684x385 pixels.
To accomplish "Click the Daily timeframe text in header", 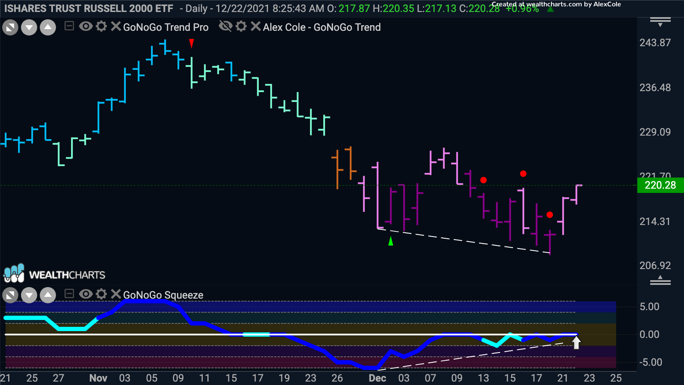I will (x=196, y=9).
